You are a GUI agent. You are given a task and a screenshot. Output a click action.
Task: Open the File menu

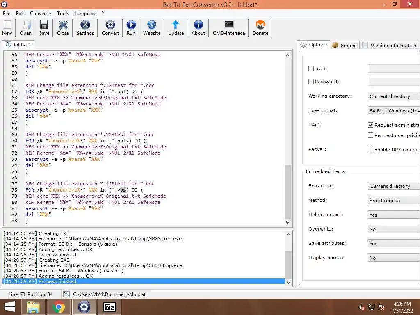coord(7,14)
